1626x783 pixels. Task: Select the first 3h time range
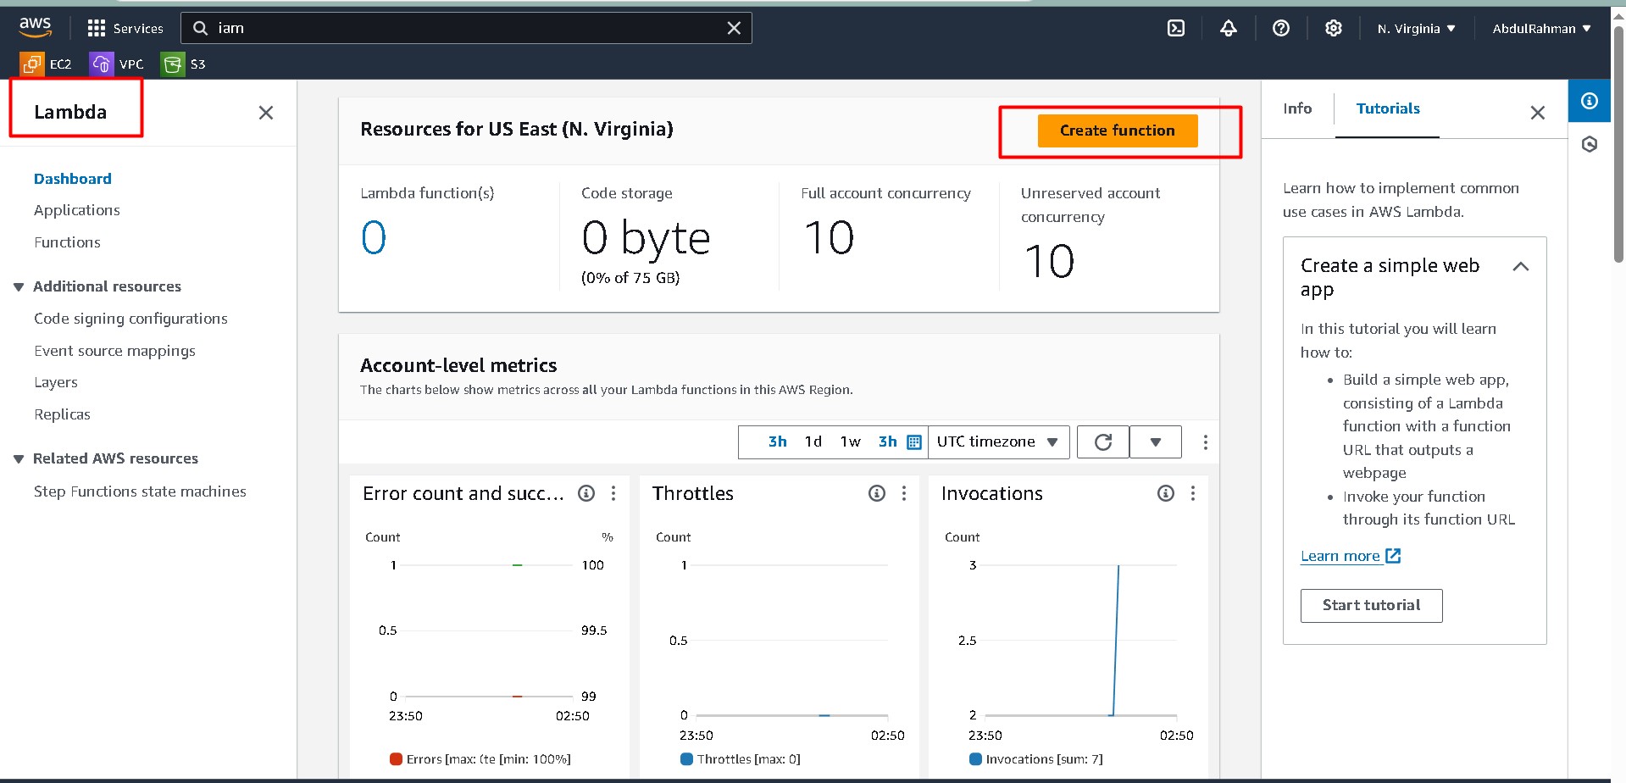777,441
